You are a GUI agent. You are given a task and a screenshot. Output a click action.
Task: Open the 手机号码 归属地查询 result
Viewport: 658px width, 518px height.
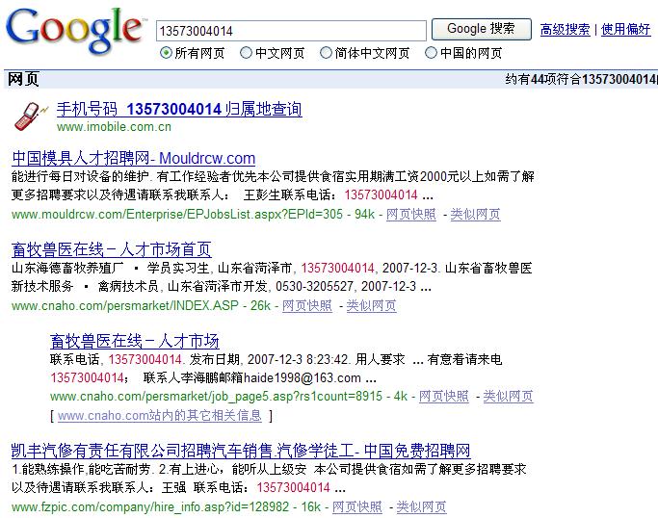coord(178,109)
